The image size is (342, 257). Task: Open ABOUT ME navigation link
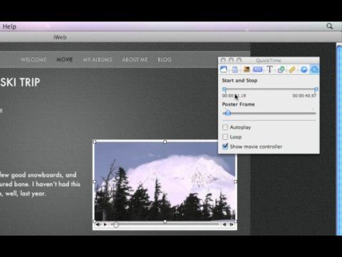pos(135,59)
